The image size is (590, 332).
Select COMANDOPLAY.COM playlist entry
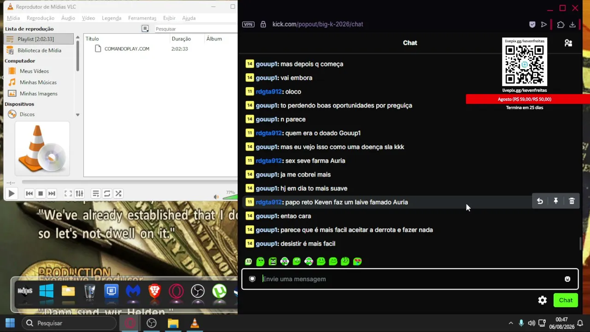point(127,49)
